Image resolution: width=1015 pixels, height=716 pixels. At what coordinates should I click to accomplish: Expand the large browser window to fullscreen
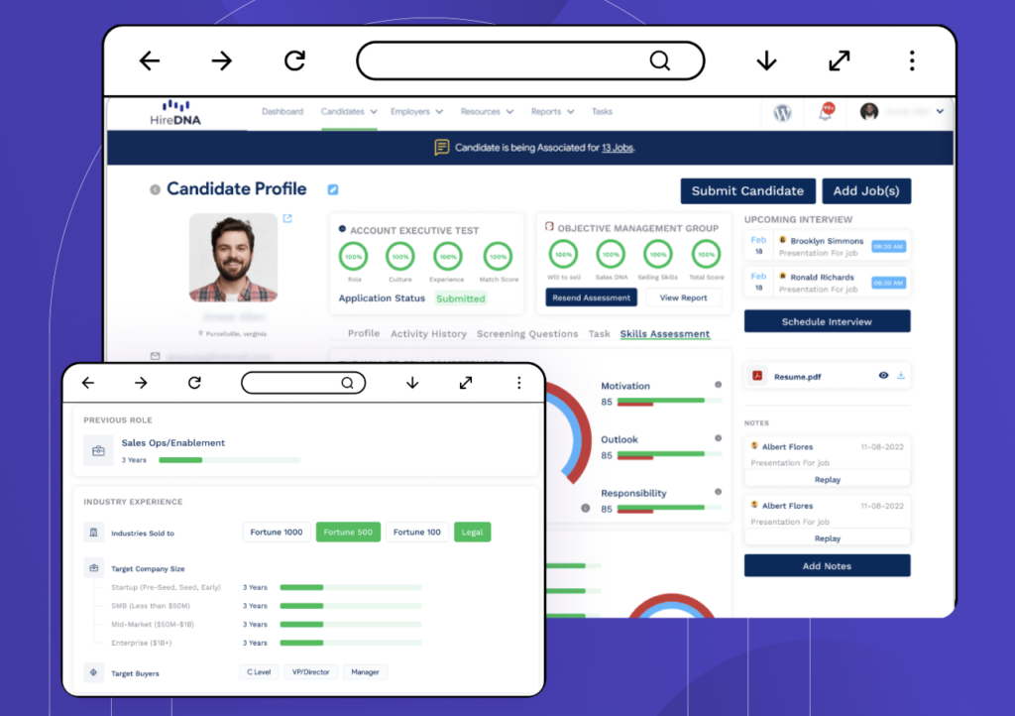tap(839, 60)
